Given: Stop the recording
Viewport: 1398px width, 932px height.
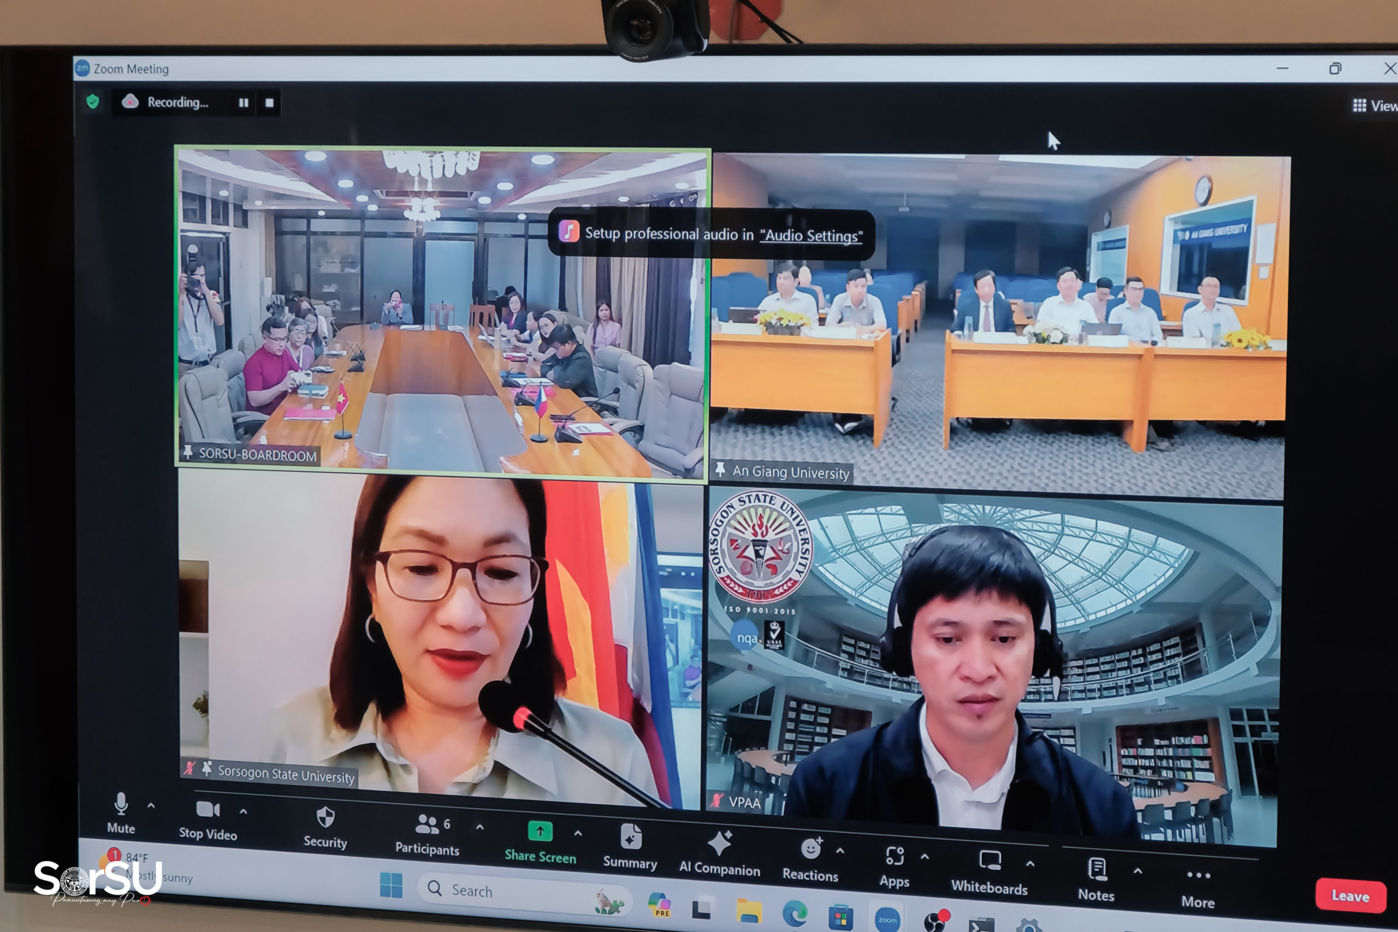Looking at the screenshot, I should pyautogui.click(x=269, y=103).
